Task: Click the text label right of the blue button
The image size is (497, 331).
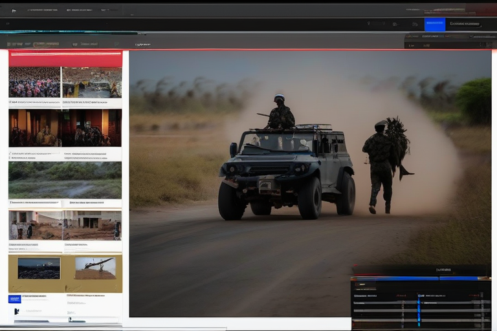Action: (x=465, y=25)
